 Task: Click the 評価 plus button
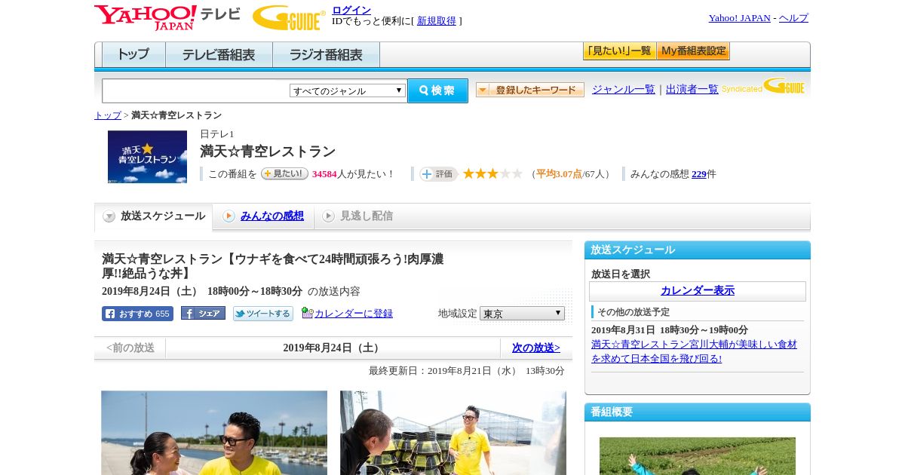tap(439, 174)
